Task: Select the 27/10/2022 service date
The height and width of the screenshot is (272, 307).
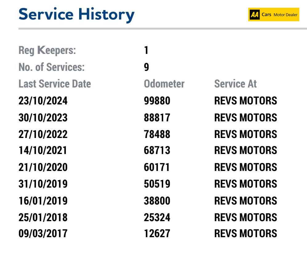Action: 43,134
